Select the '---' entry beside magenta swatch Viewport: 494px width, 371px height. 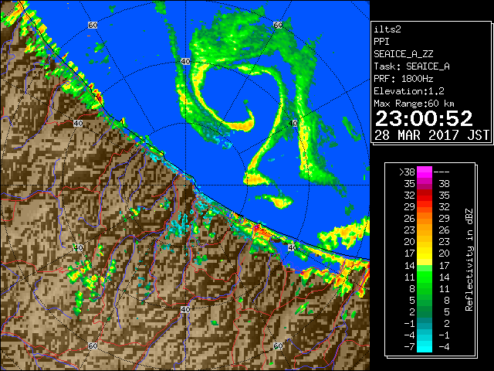pos(442,172)
